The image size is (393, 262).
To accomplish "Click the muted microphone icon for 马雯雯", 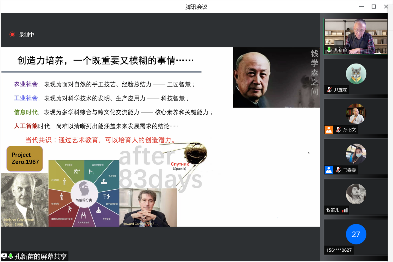I will tap(338, 170).
